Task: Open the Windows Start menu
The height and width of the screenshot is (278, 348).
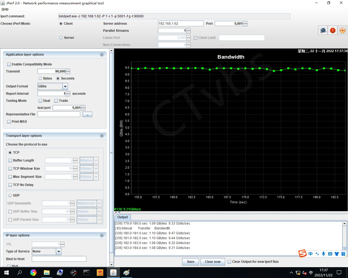Action: [x=7, y=273]
